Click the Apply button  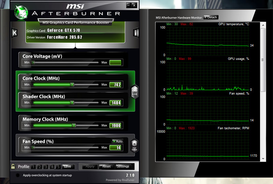tap(90, 166)
